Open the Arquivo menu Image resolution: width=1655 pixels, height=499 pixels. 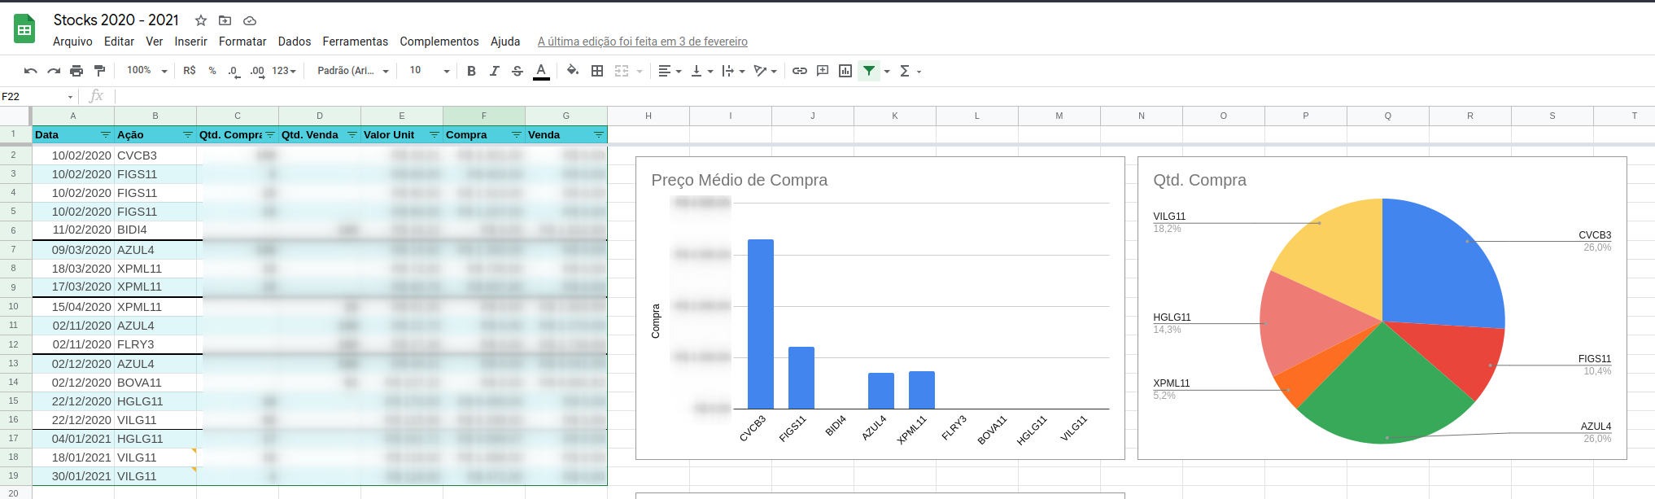[x=72, y=42]
